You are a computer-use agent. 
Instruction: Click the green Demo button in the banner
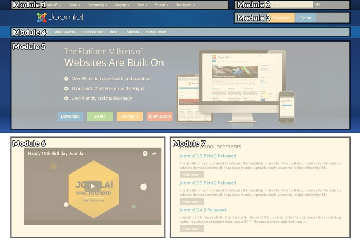coord(100,116)
